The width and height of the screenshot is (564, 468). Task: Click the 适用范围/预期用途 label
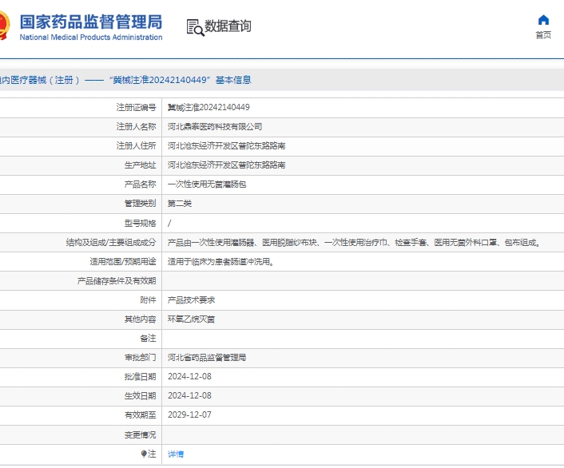pos(123,261)
